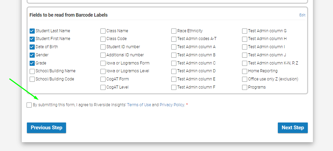Click Edit for barcode label fields
The height and width of the screenshot is (151, 333).
pyautogui.click(x=302, y=15)
